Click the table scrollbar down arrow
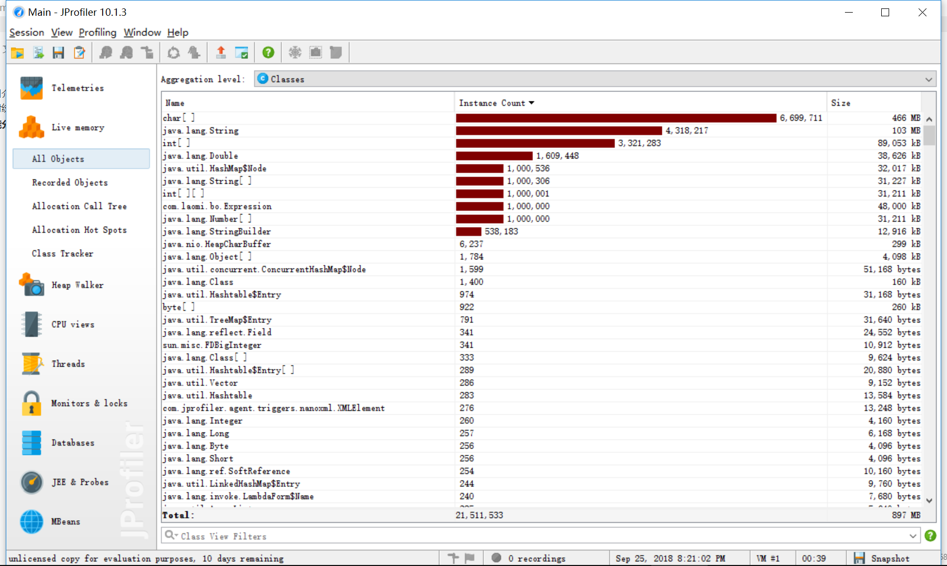947x566 pixels. [x=929, y=500]
